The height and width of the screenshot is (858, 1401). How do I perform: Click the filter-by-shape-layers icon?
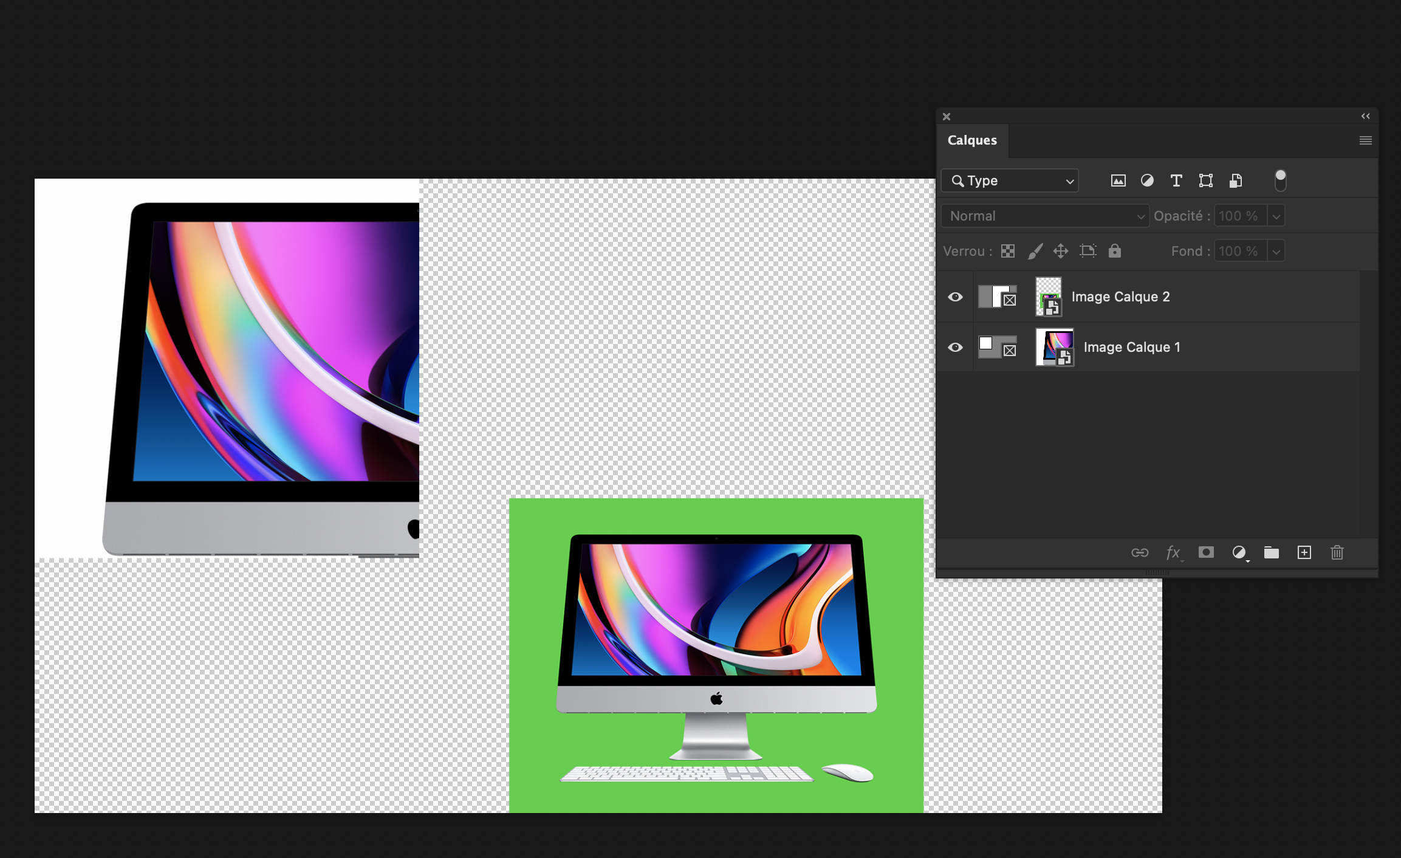[x=1206, y=180]
